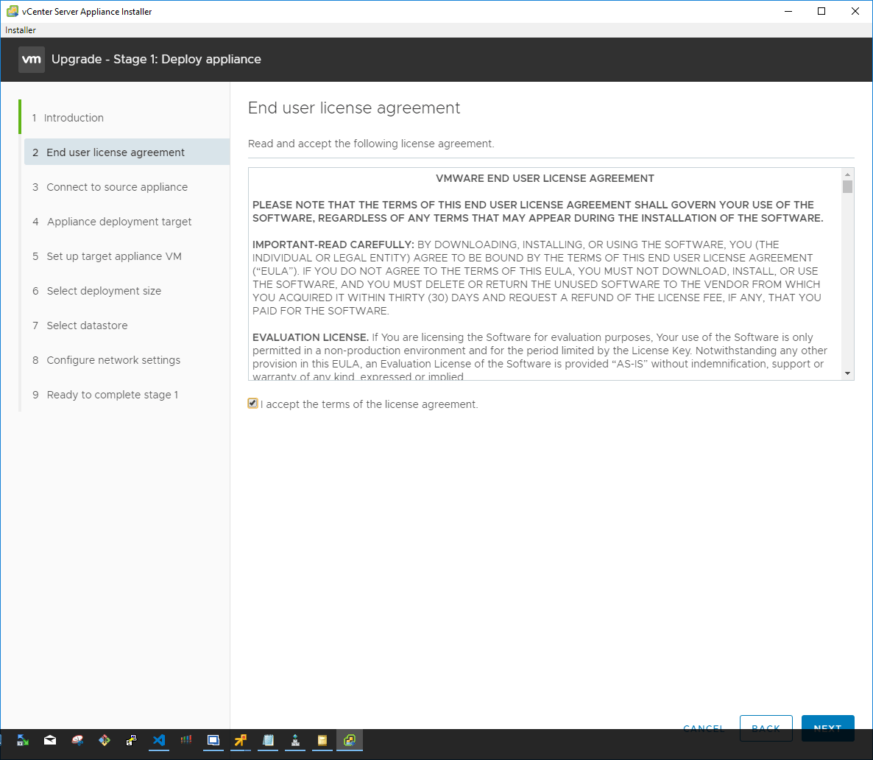Close the vCenter installer window
Viewport: 873px width, 760px height.
[x=855, y=11]
